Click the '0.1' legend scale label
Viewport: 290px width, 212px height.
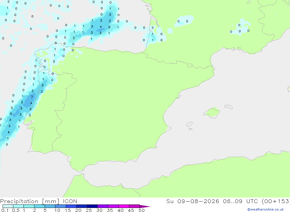coord(5,210)
